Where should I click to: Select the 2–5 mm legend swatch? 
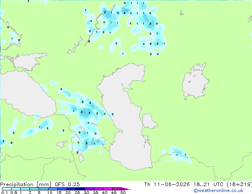tap(34, 189)
